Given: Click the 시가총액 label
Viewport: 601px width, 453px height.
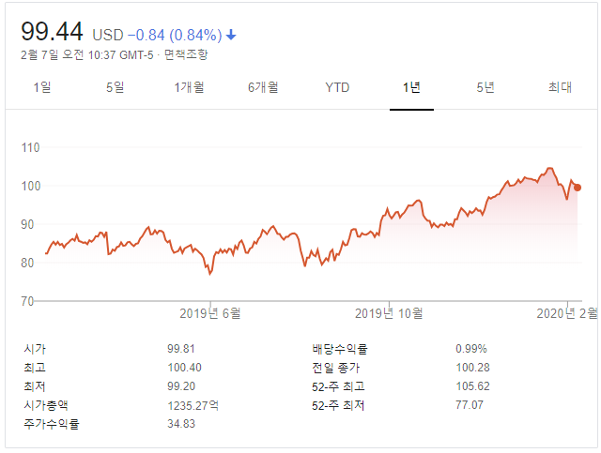Looking at the screenshot, I should click(x=46, y=405).
